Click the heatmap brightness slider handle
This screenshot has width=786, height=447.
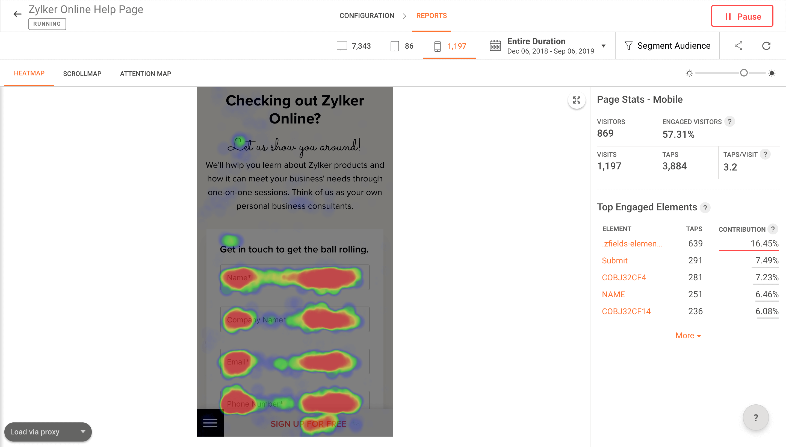744,73
